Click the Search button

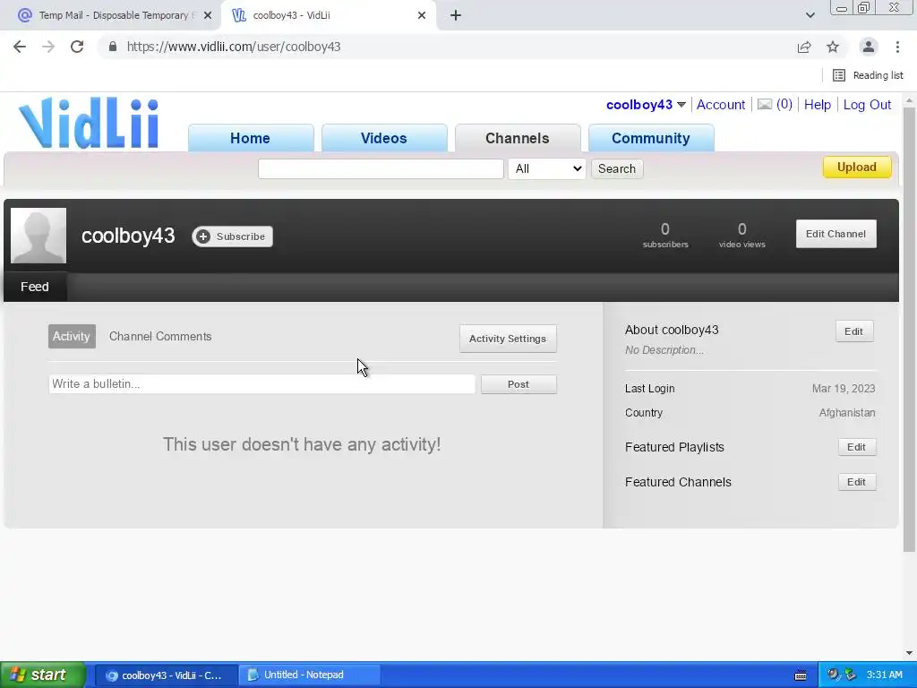coord(617,168)
